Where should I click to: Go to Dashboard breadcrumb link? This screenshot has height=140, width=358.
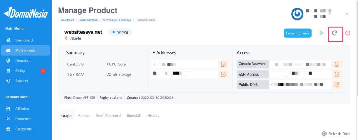[67, 20]
